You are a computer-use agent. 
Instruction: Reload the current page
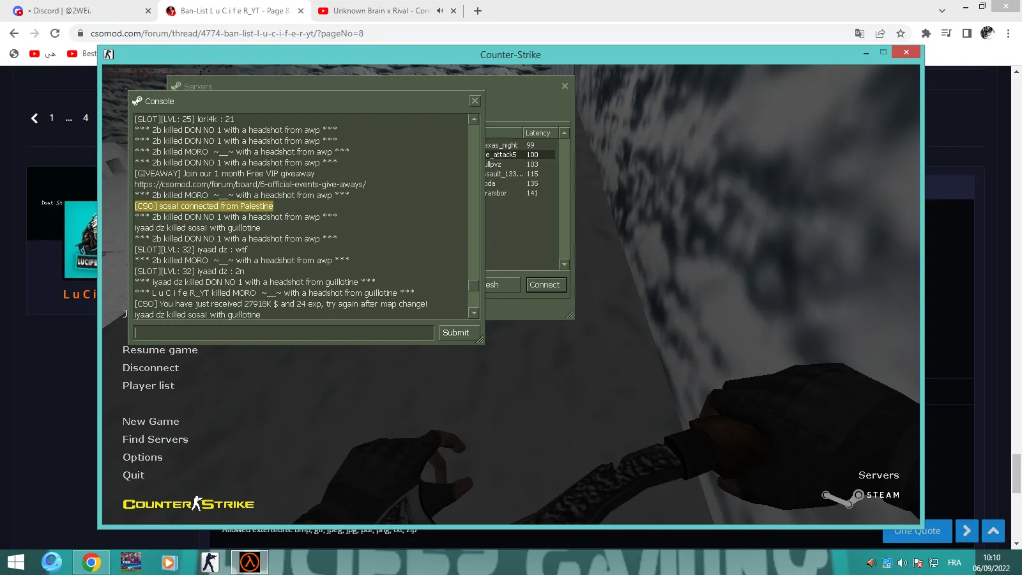pos(55,33)
